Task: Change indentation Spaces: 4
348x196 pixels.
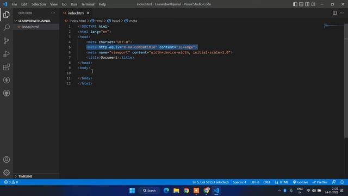Action: (x=239, y=182)
